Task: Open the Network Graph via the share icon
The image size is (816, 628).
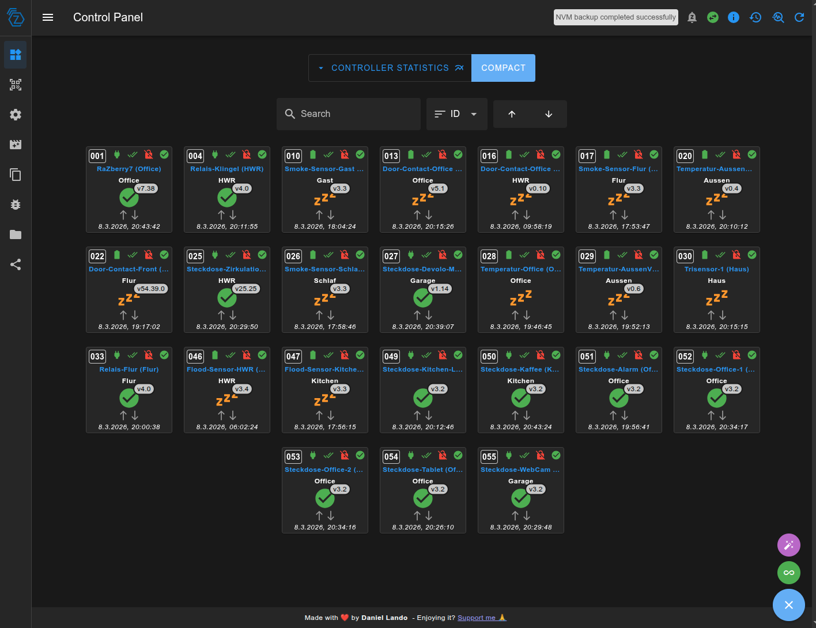Action: [15, 264]
